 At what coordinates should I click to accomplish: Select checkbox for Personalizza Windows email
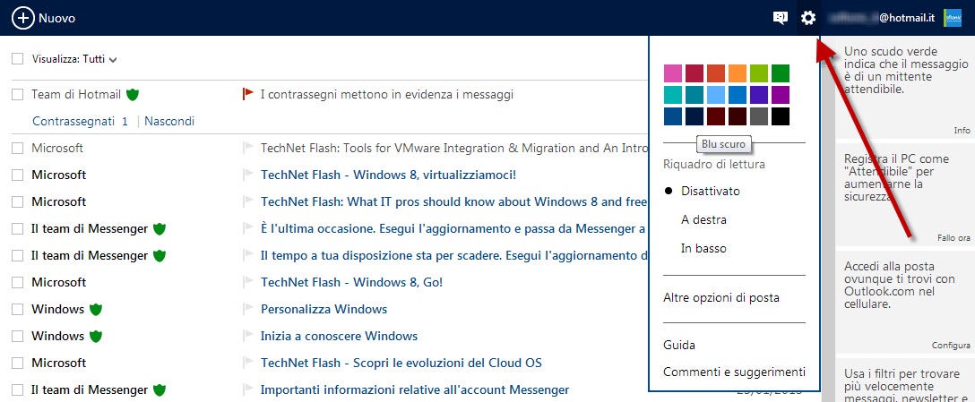pyautogui.click(x=18, y=310)
